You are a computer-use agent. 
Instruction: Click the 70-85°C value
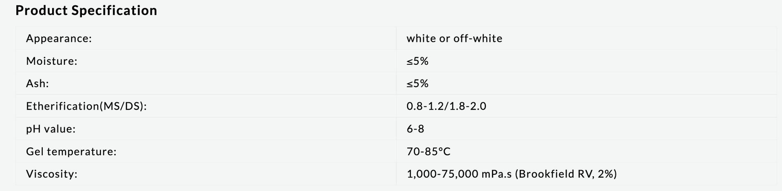click(x=428, y=151)
